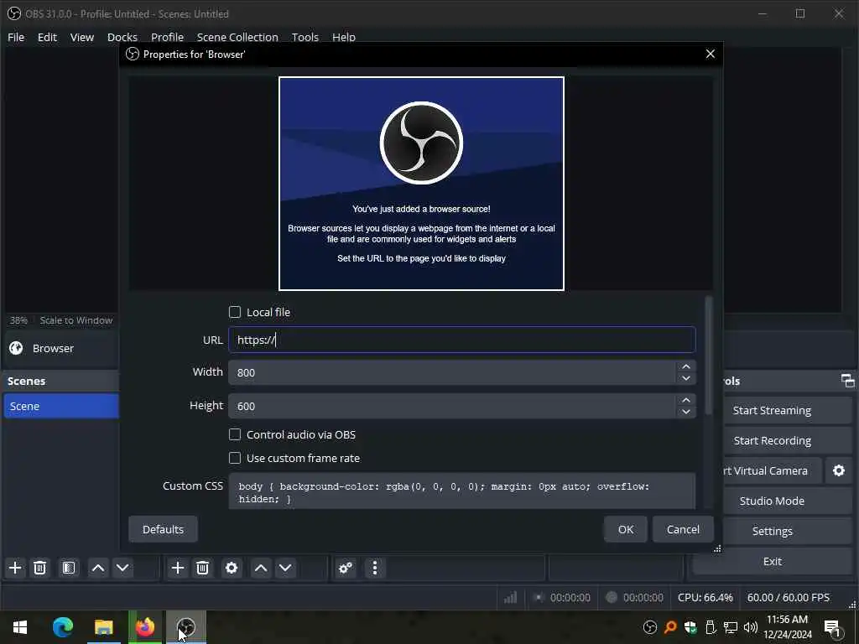Click Start Recording button
Viewport: 859px width, 644px height.
click(787, 440)
